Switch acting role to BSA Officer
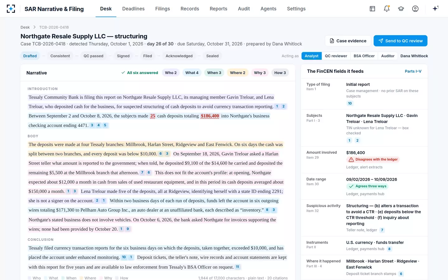 click(364, 56)
